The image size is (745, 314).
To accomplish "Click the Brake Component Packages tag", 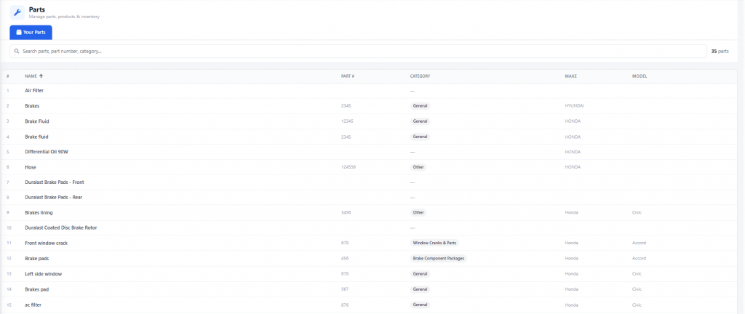I will pos(438,258).
